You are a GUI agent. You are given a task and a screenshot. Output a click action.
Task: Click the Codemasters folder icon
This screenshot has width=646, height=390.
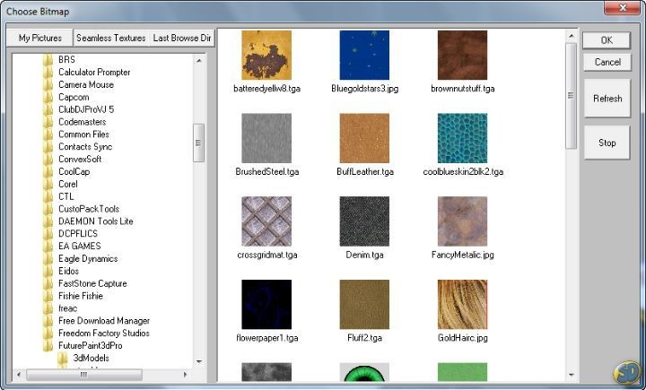48,122
